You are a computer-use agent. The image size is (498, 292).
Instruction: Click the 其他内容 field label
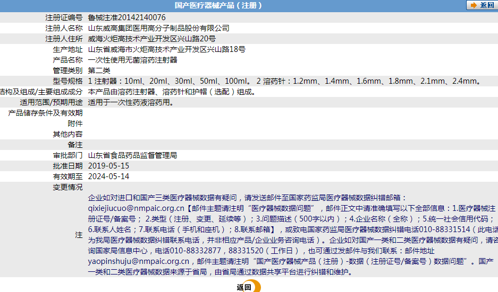pyautogui.click(x=67, y=134)
